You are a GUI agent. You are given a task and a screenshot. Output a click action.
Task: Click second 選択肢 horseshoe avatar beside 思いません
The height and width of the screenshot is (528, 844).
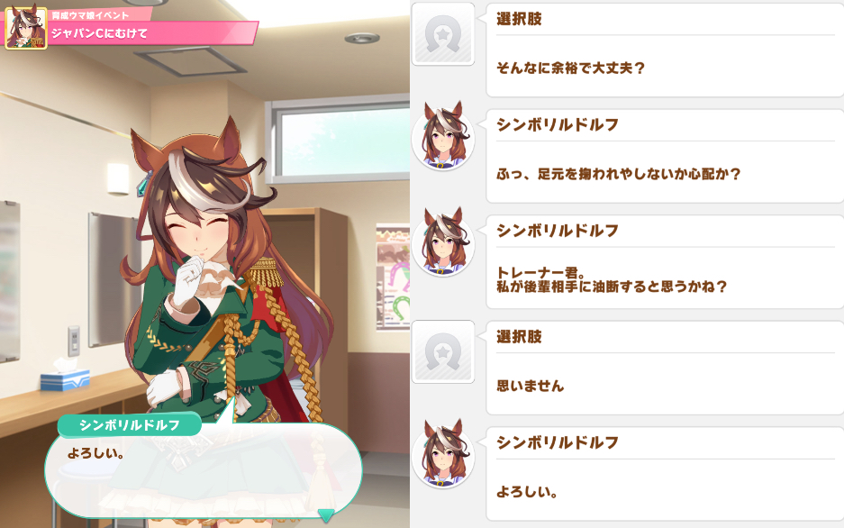point(443,351)
